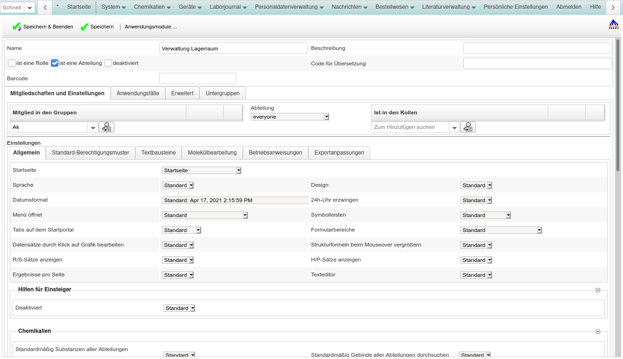Screen dimensions: 623x359
Task: Open role search icon beside Zum Hinzufügen suchen
Action: [x=468, y=127]
